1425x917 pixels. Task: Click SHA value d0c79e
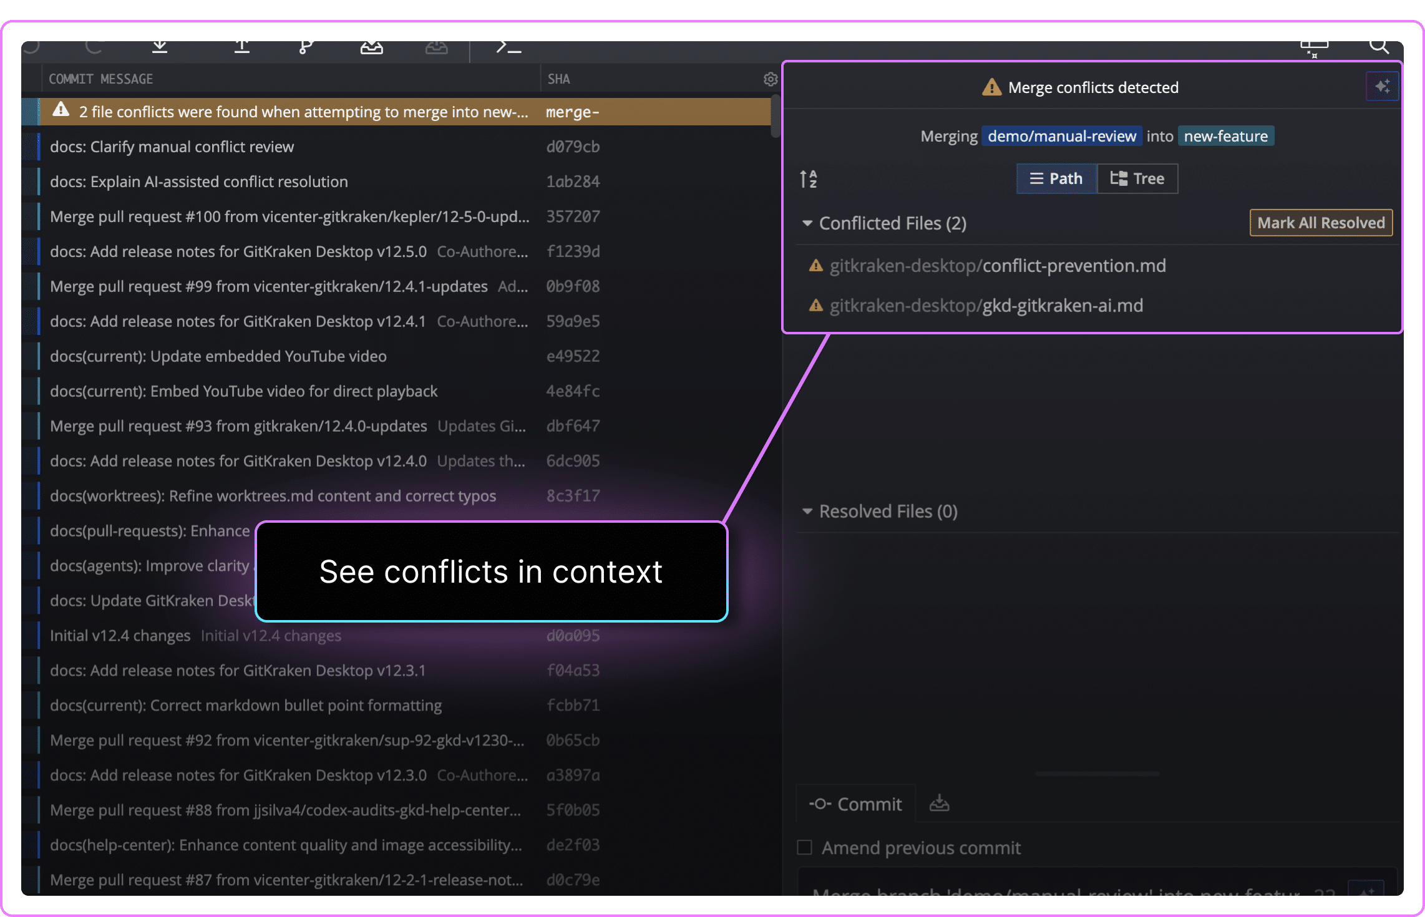tap(573, 880)
